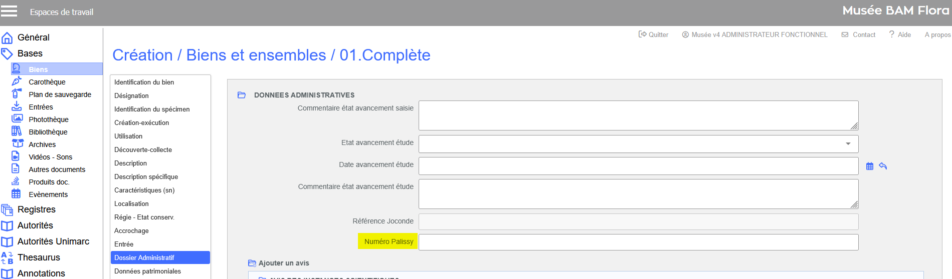Screen dimensions: 952x279
Task: Click the Quitter link
Action: coord(653,34)
